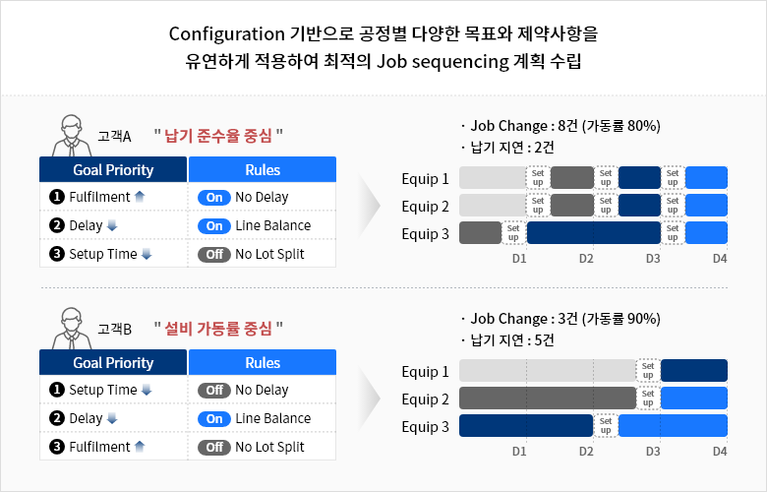This screenshot has width=767, height=492.
Task: Click number 1 badge beside Fulfilment for 고객A
Action: (x=57, y=197)
